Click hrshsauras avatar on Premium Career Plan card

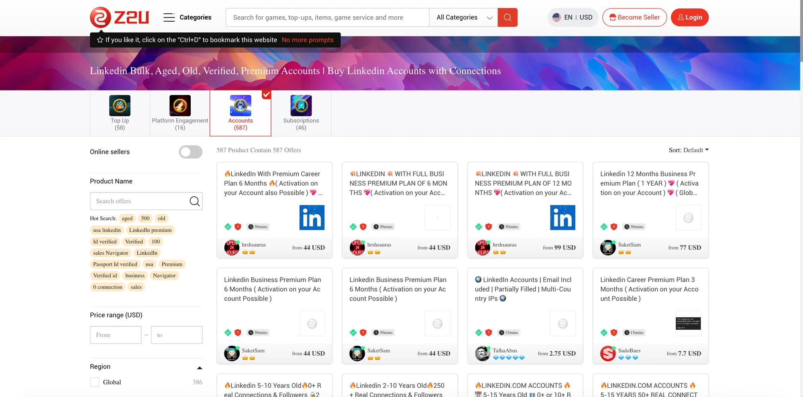click(232, 247)
